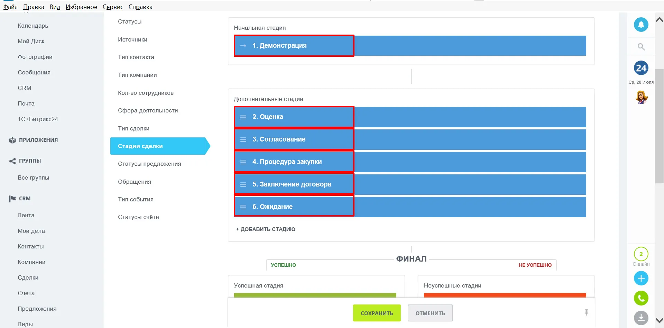Click the green phone call icon
Image resolution: width=664 pixels, height=328 pixels.
pyautogui.click(x=641, y=298)
